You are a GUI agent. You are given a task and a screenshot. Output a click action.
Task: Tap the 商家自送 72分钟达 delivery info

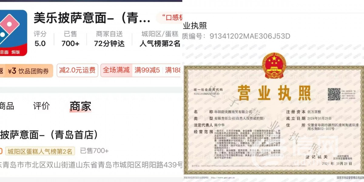pos(109,39)
